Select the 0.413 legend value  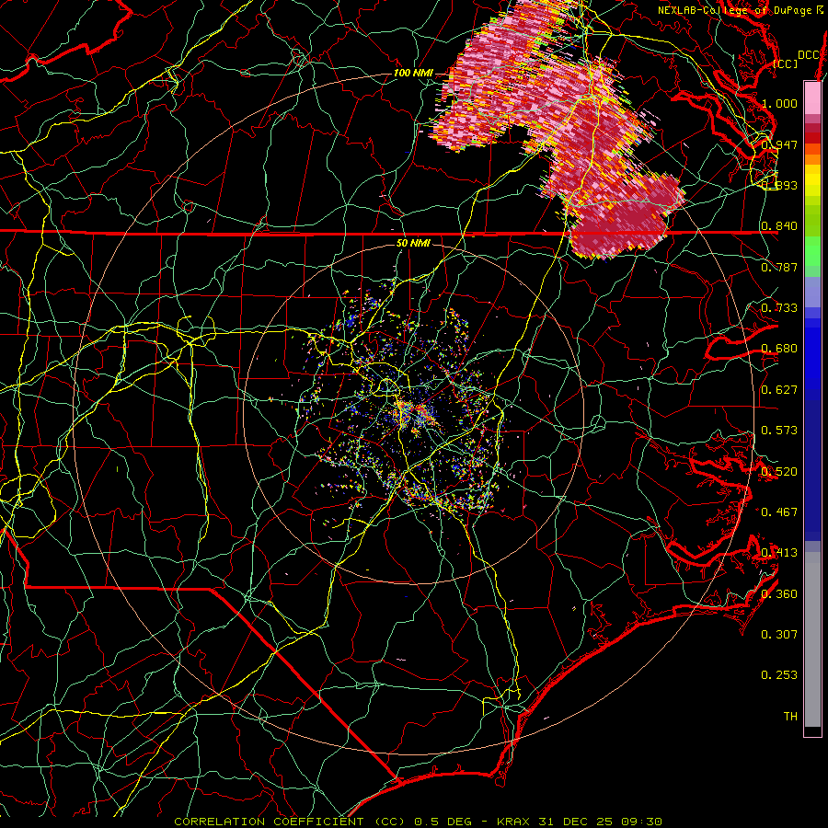pyautogui.click(x=779, y=553)
